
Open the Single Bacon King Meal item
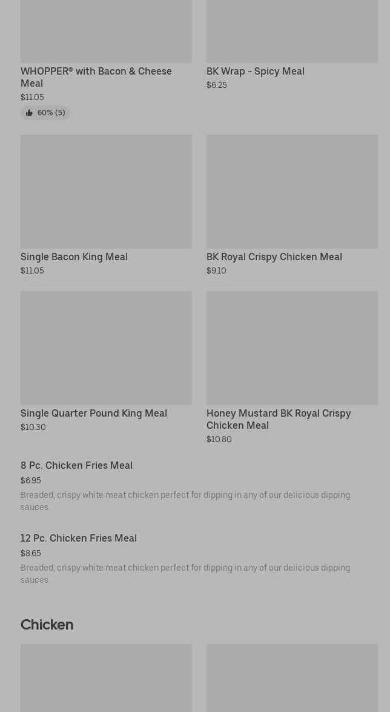pos(74,257)
